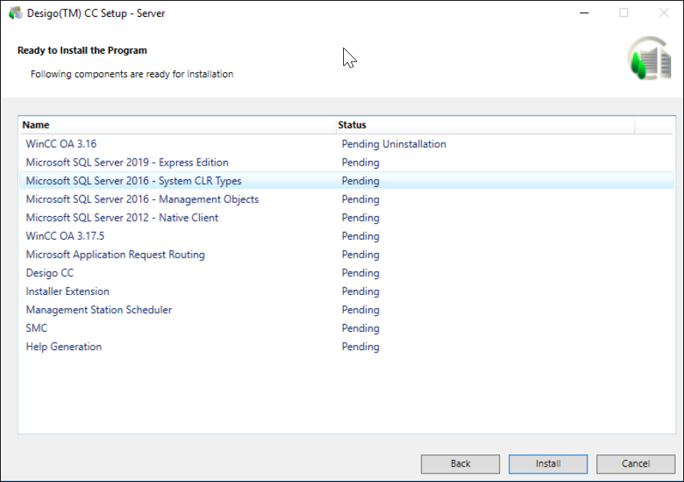Highlight the WinCC OA 3.17.5 component
684x482 pixels.
(x=65, y=236)
